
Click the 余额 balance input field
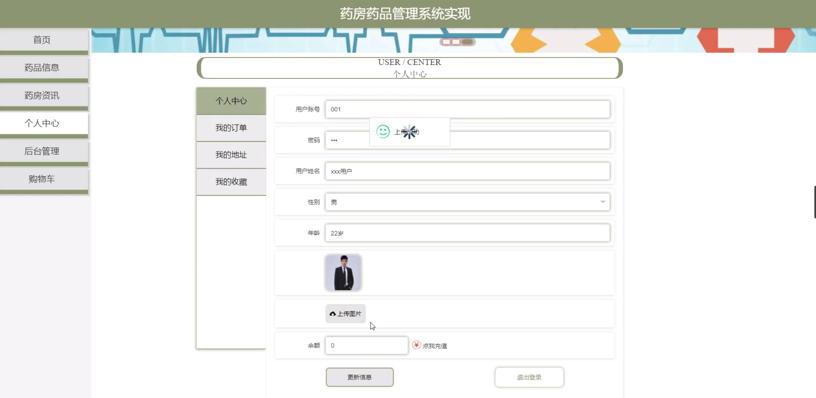[366, 345]
